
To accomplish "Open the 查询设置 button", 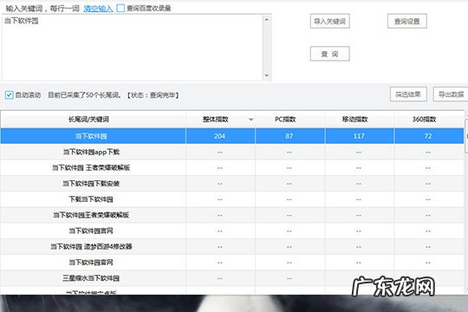I will point(407,21).
